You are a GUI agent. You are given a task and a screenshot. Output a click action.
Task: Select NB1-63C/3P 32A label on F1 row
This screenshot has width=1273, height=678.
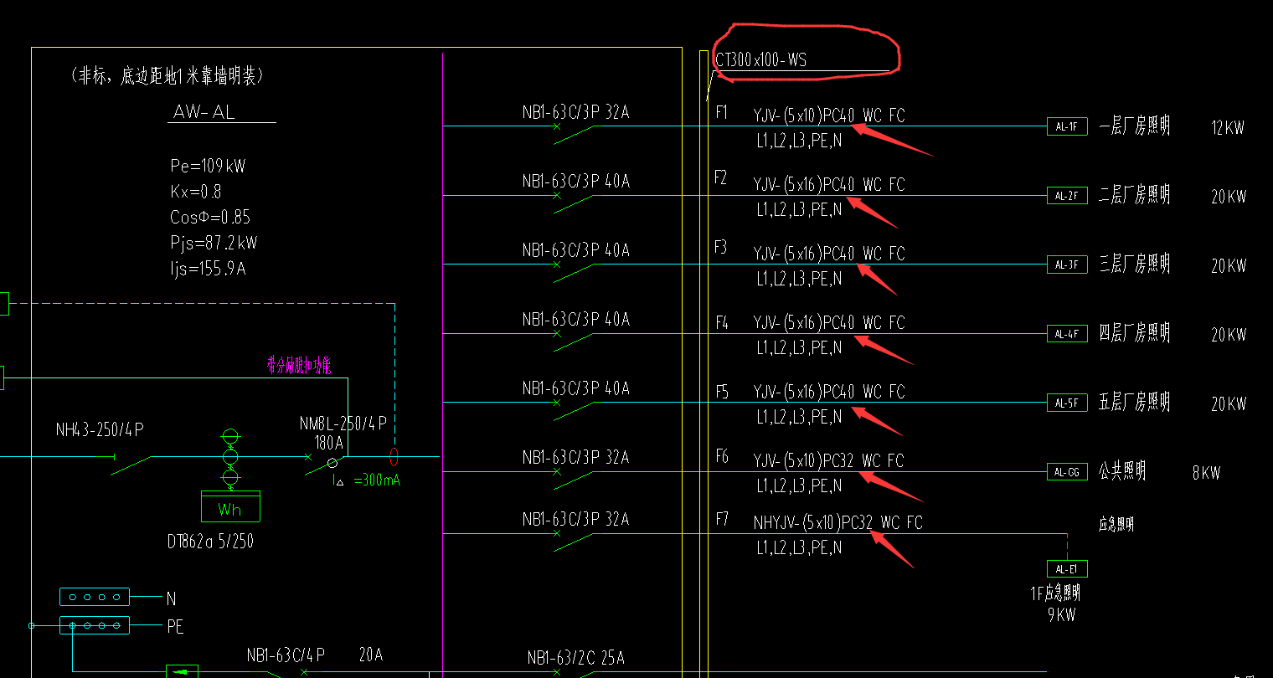(576, 112)
